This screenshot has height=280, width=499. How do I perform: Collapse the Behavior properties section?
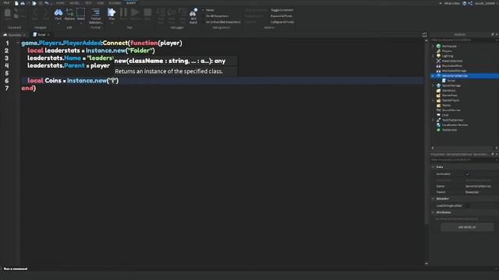point(433,199)
